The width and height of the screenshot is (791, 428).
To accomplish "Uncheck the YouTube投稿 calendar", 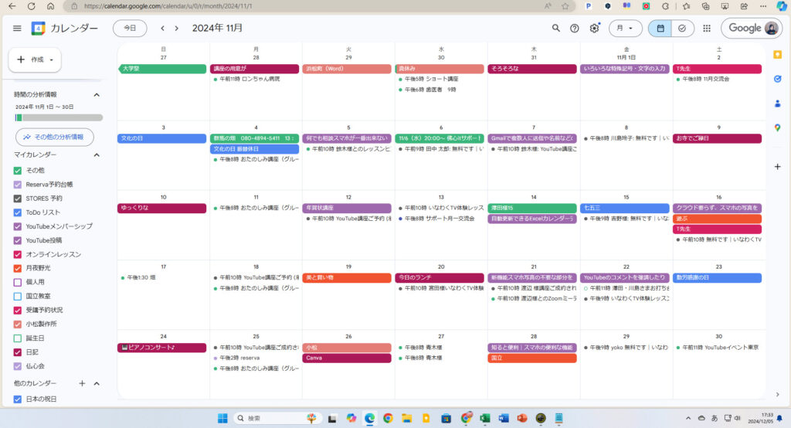I will click(x=18, y=239).
